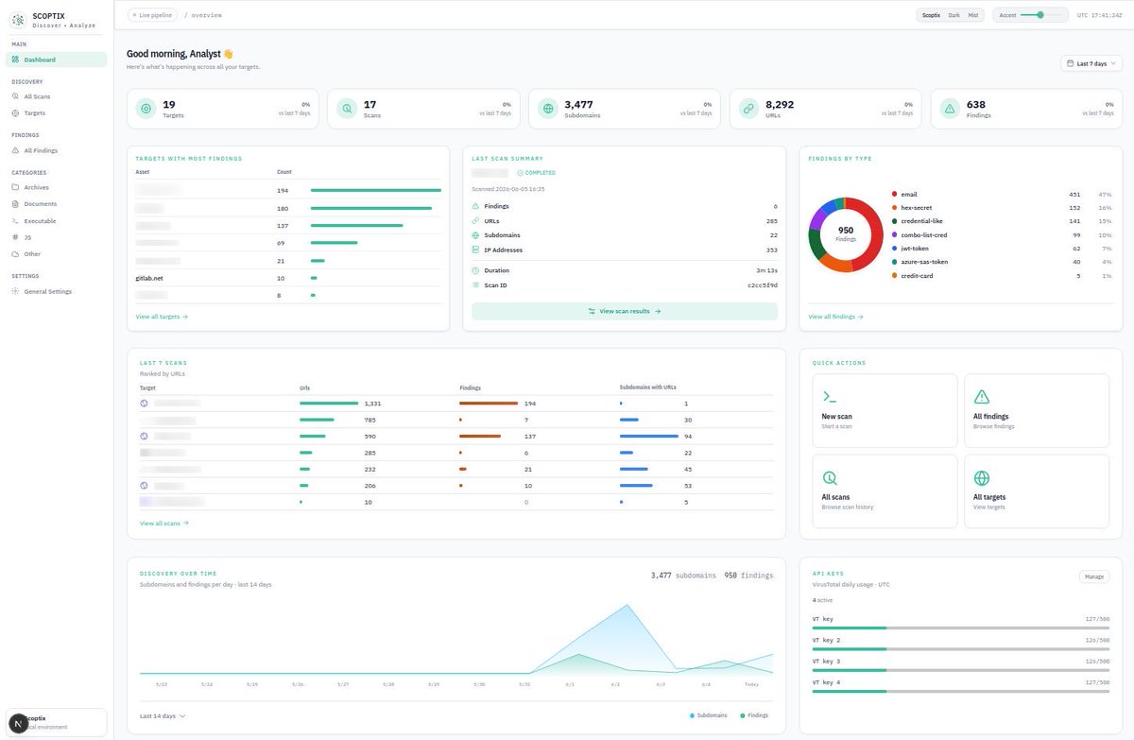The image size is (1134, 740).
Task: Click the Archives folder icon
Action: point(15,187)
